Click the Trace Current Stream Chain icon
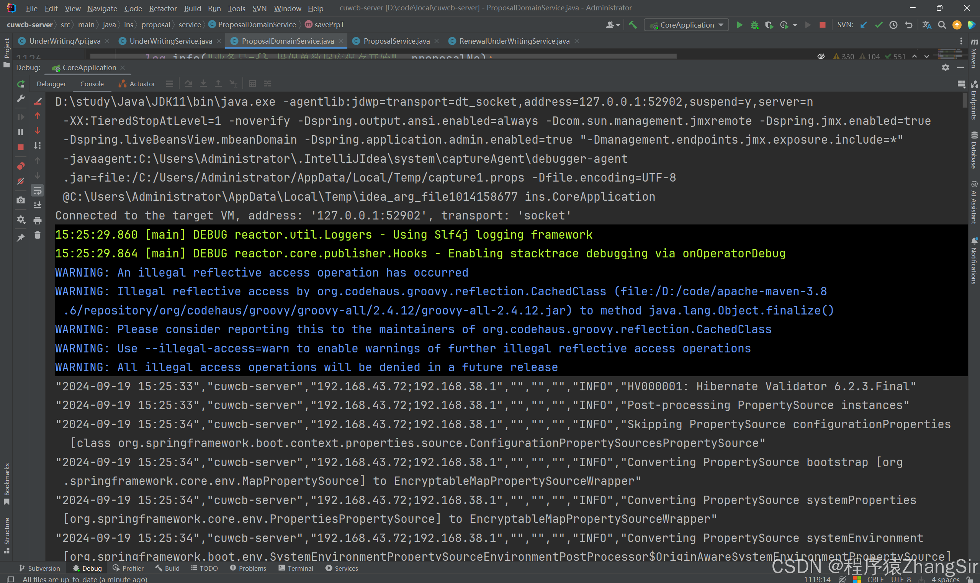 click(x=267, y=84)
